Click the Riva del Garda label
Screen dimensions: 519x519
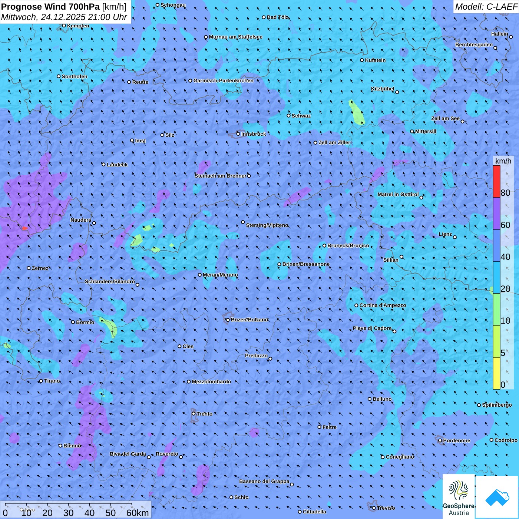click(x=128, y=454)
